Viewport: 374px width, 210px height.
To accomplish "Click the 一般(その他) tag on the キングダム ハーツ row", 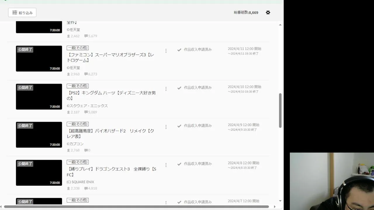I will click(78, 86).
